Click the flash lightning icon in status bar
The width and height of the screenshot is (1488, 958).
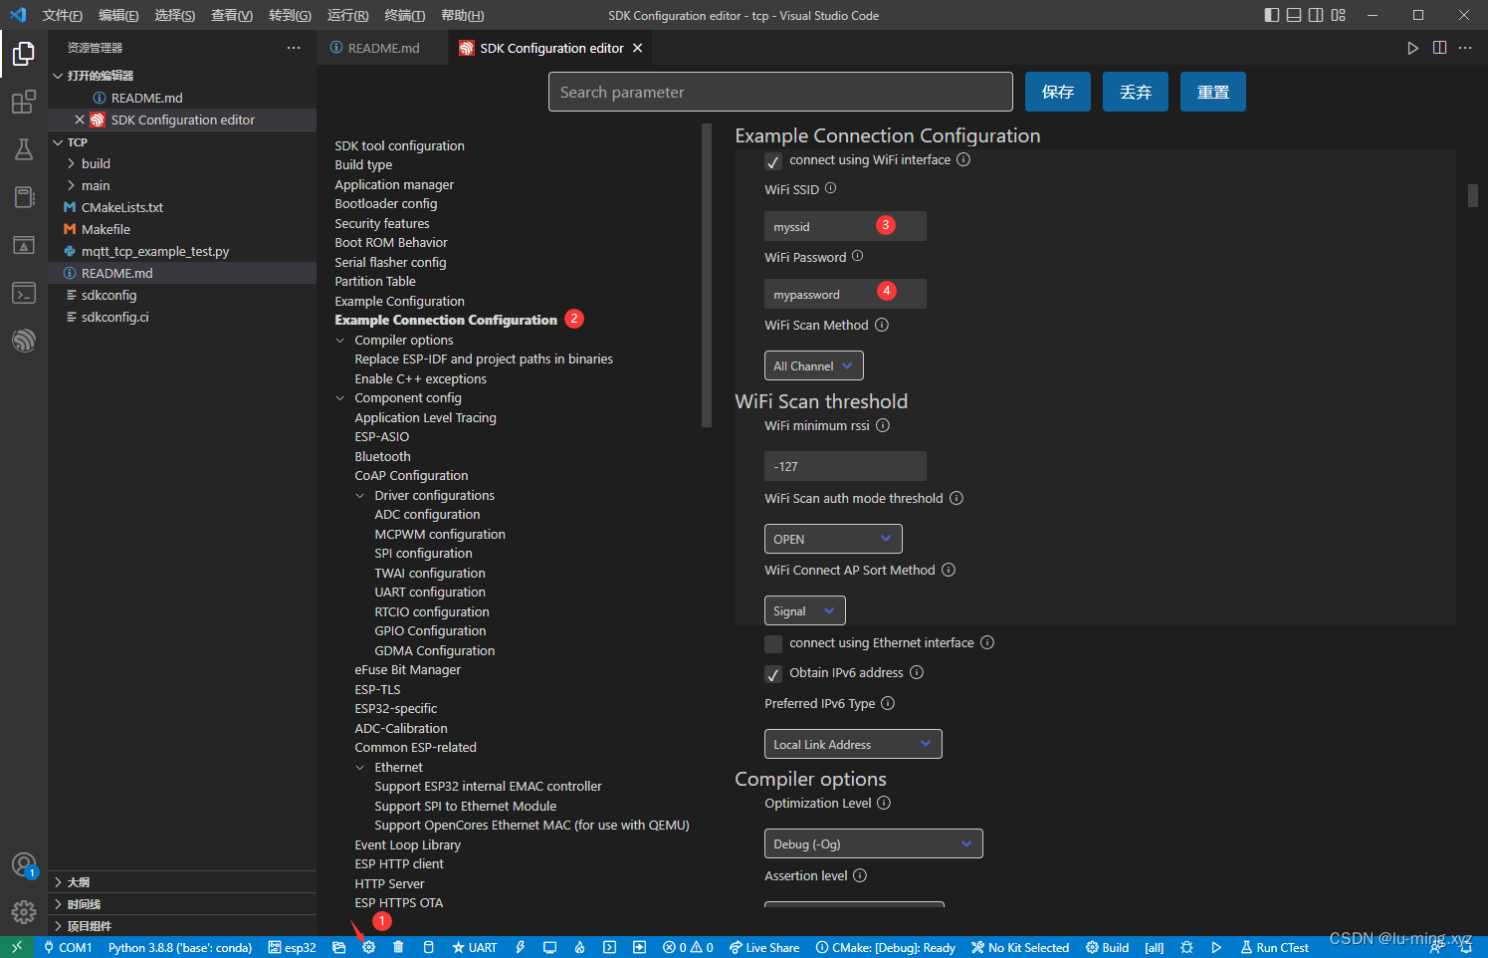(520, 947)
